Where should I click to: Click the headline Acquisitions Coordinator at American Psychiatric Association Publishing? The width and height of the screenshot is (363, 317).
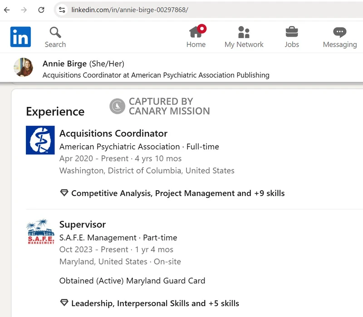156,75
